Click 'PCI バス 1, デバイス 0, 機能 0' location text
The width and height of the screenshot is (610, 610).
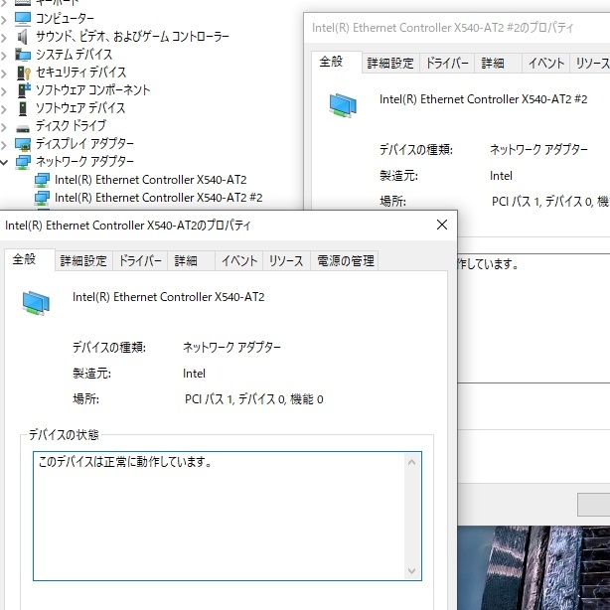click(253, 399)
